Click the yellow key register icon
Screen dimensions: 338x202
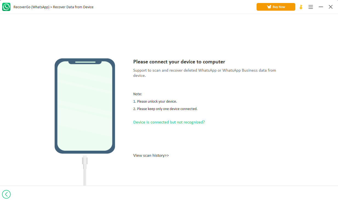[301, 7]
